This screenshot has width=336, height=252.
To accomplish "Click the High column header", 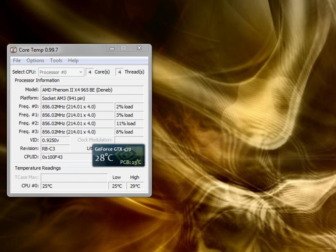I will [x=135, y=177].
